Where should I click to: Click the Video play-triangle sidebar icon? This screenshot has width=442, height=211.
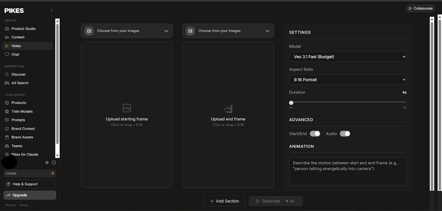(7, 46)
